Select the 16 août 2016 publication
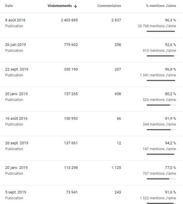Screen dimensions: 183x204 pyautogui.click(x=91, y=124)
